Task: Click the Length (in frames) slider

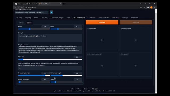Action: 34,82
